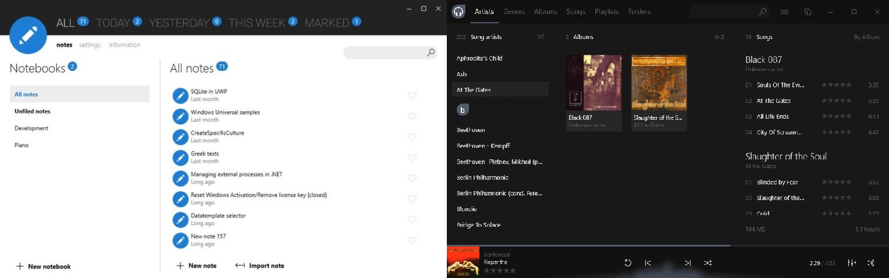
Task: Switch to mini player using overlapping windows icon
Action: [808, 12]
